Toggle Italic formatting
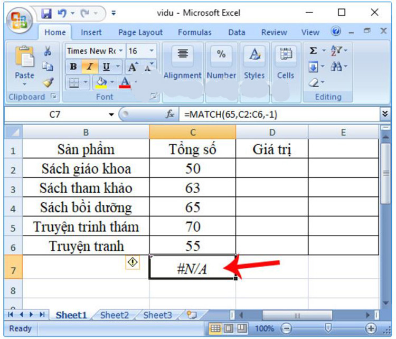The height and width of the screenshot is (339, 396). tap(89, 67)
